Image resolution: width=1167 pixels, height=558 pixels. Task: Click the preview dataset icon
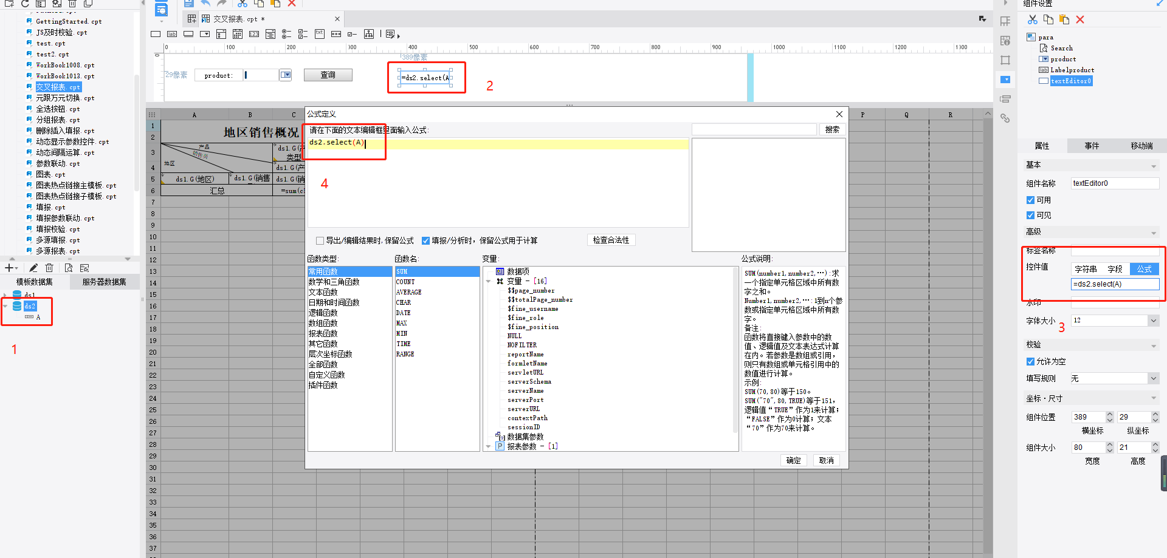[x=69, y=268]
